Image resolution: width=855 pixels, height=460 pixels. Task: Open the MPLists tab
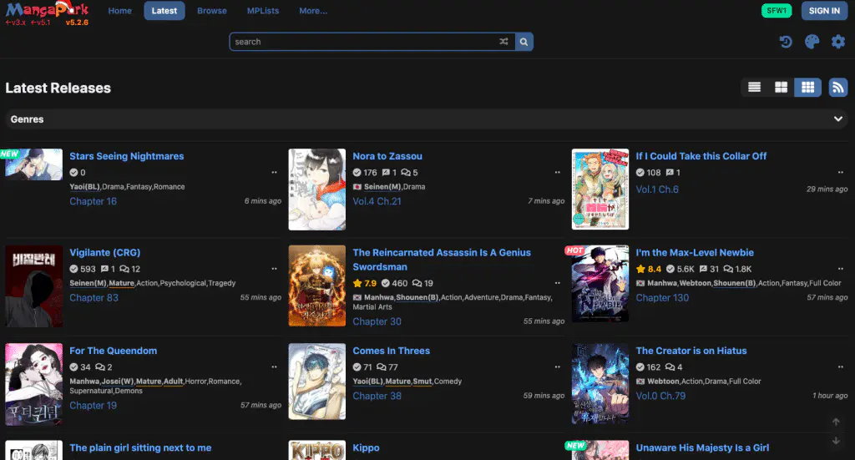click(x=263, y=10)
